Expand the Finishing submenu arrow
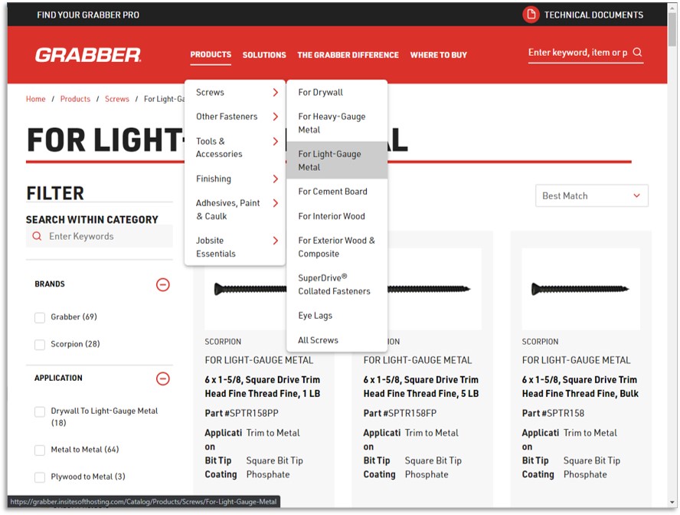This screenshot has height=515, width=680. click(x=276, y=179)
